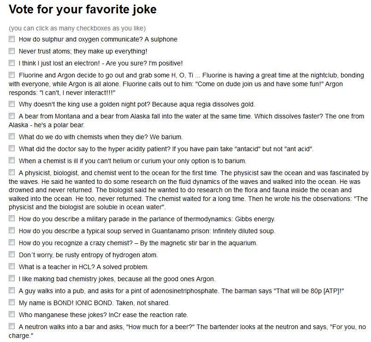Tick the Gibbs energy joke checkbox
Image resolution: width=371 pixels, height=342 pixels.
point(12,218)
